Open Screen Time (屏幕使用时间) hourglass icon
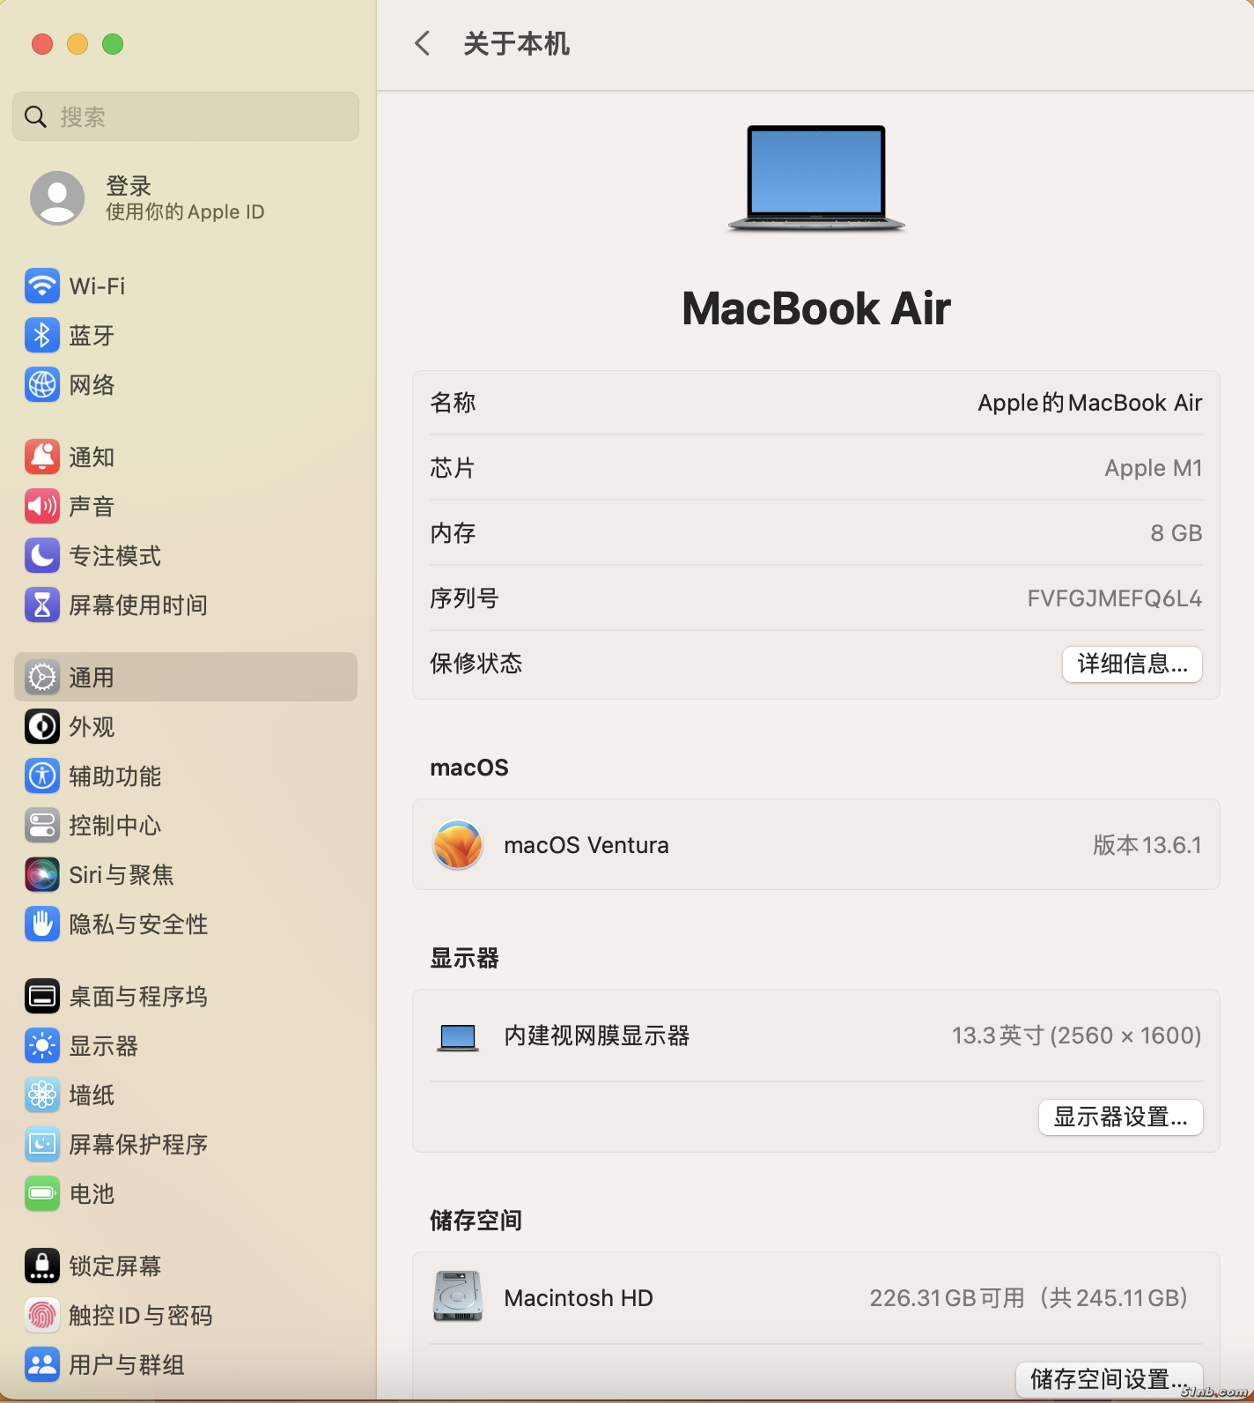Viewport: 1254px width, 1403px height. click(42, 605)
